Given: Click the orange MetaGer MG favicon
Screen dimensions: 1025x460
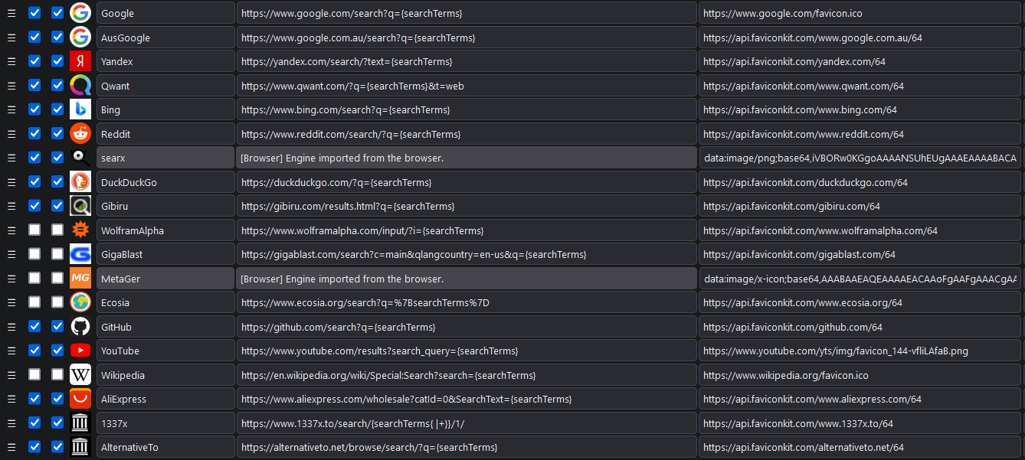Looking at the screenshot, I should [x=80, y=278].
